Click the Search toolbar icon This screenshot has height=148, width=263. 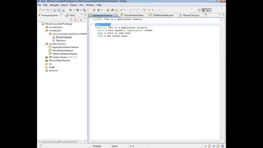coord(121,10)
